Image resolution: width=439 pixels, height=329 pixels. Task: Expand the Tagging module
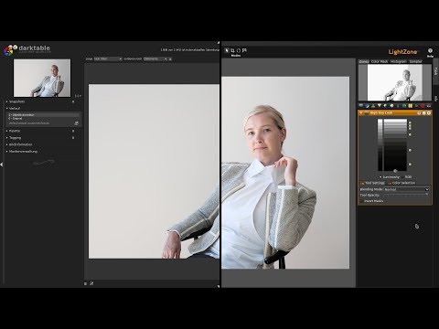pyautogui.click(x=6, y=138)
